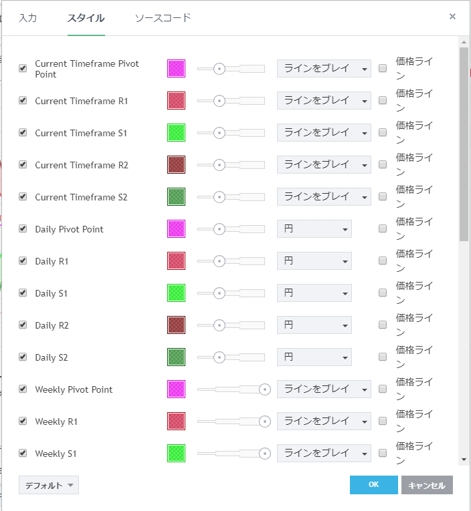
Task: Toggle the Weekly S1 visibility checkbox
Action: click(23, 454)
